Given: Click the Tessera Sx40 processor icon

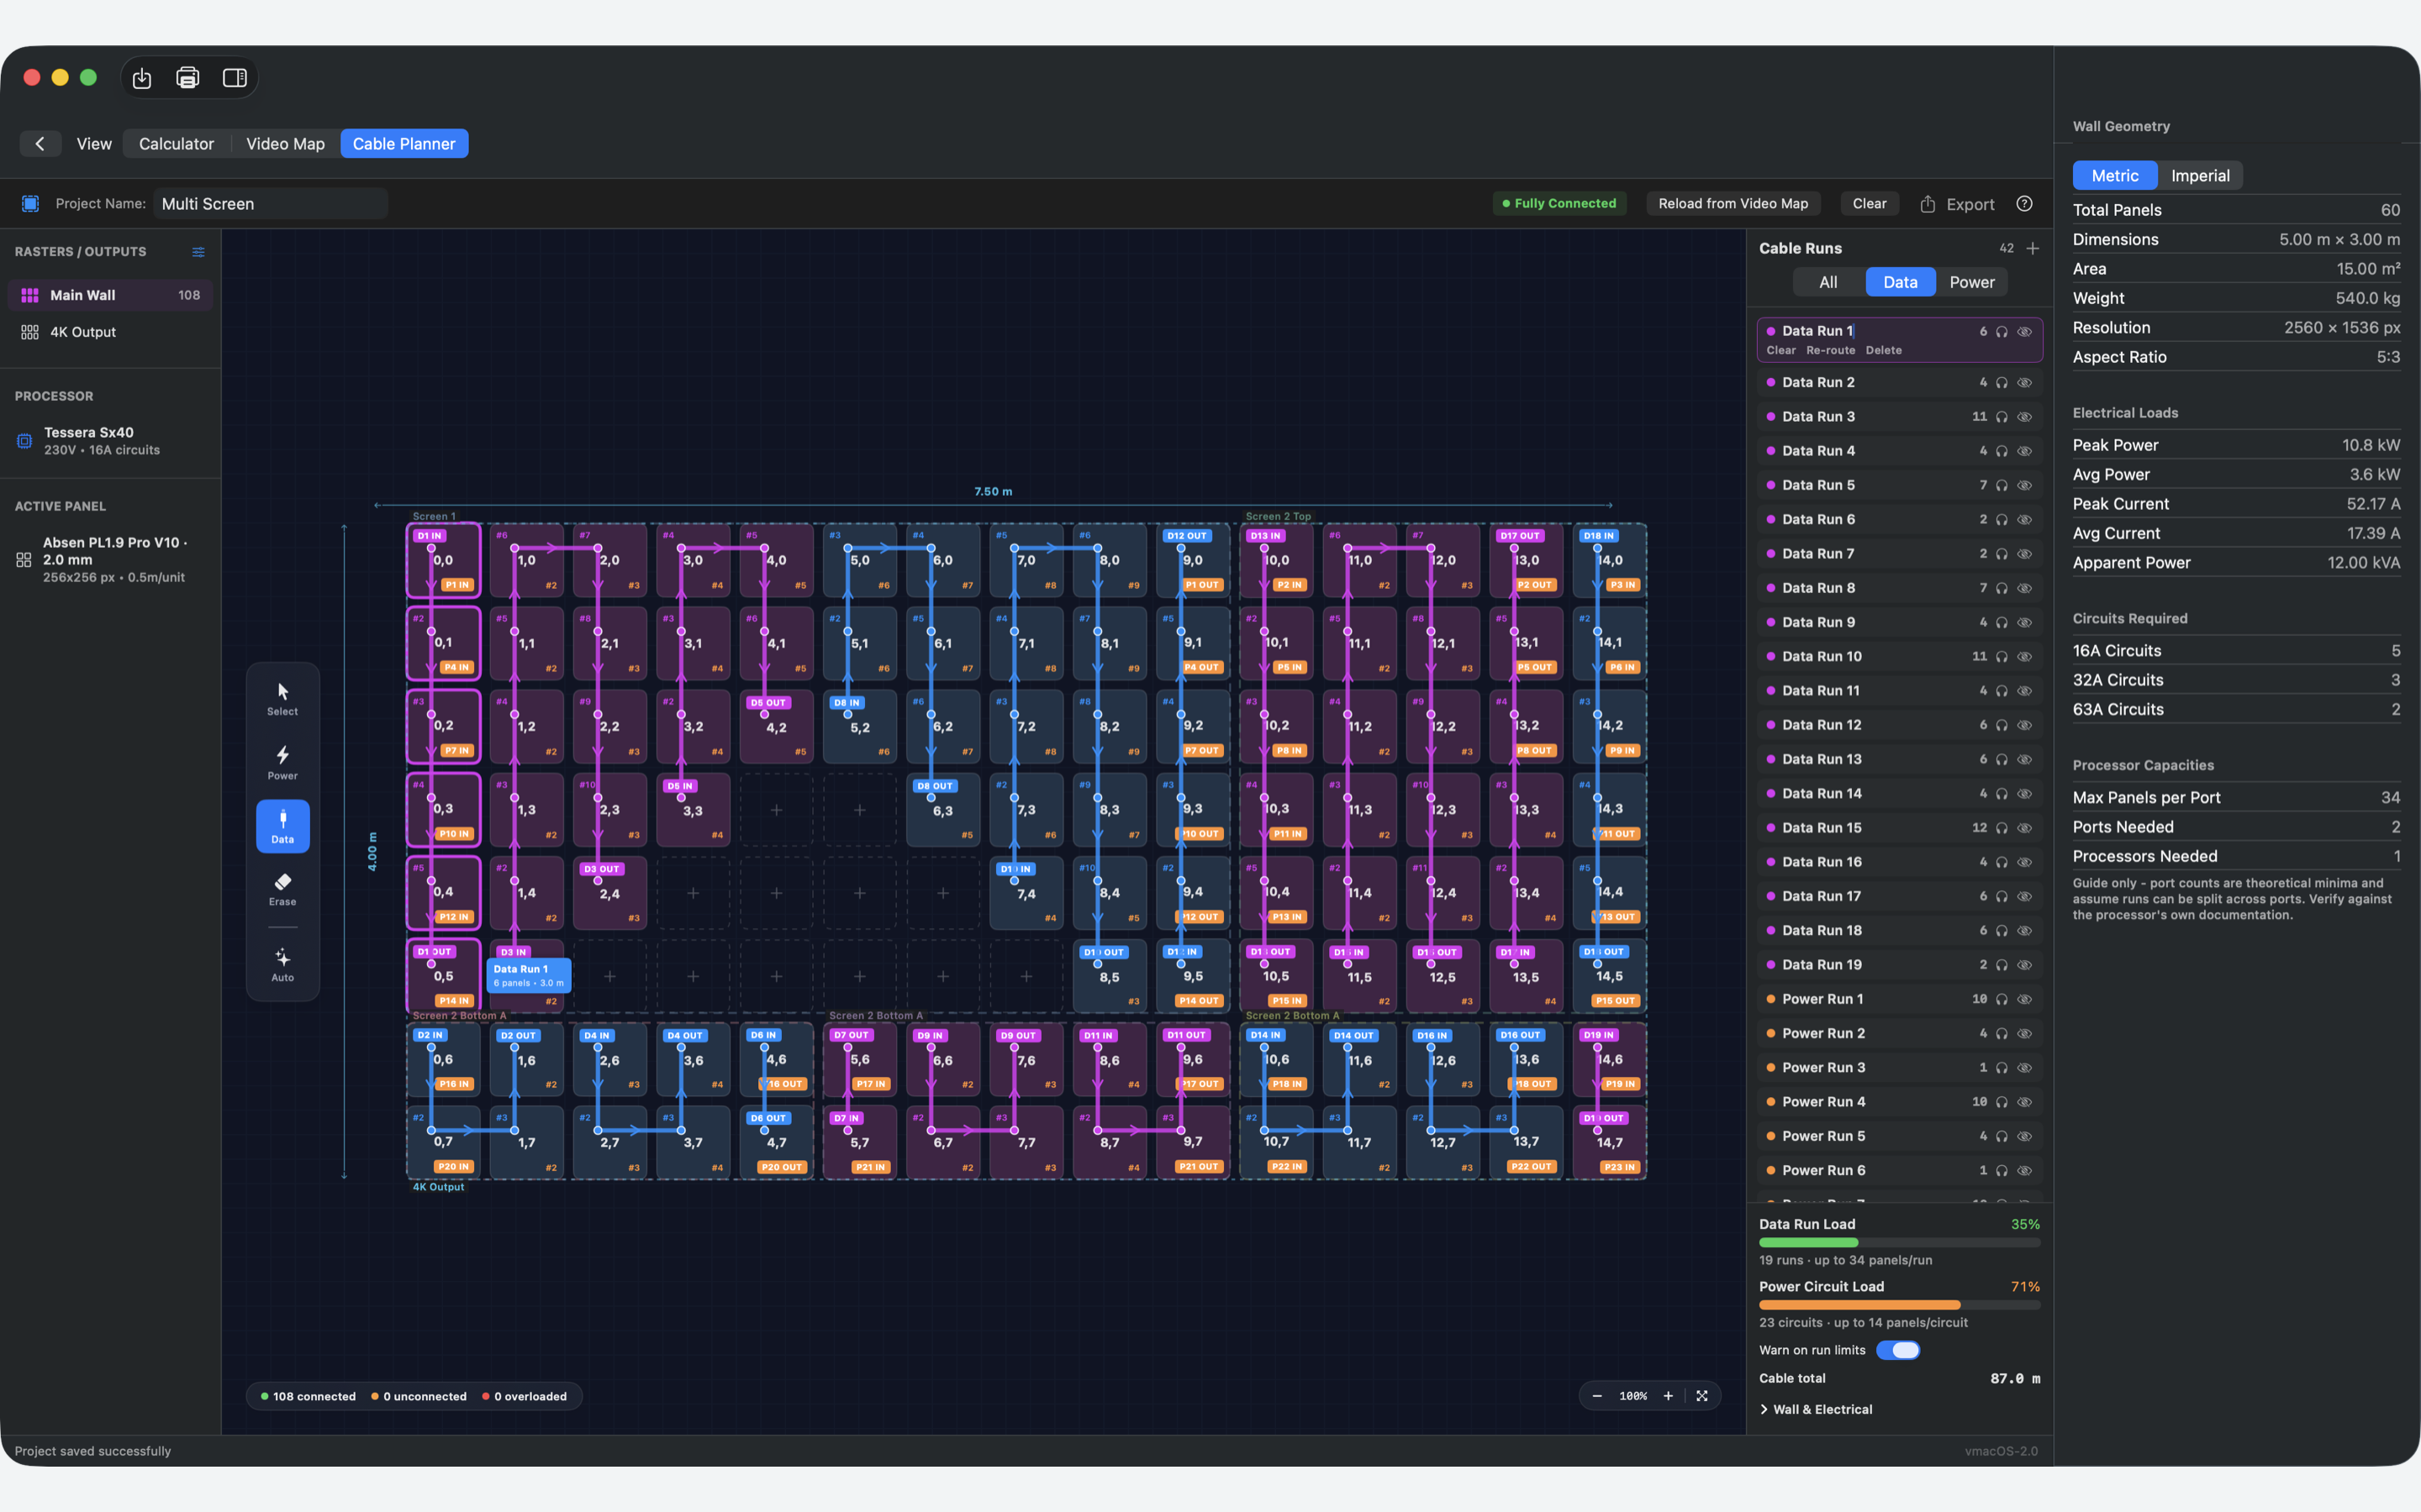Looking at the screenshot, I should pos(25,441).
